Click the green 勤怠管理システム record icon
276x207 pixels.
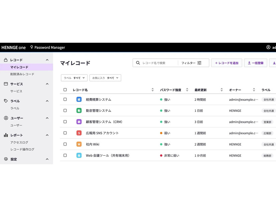[x=79, y=111]
